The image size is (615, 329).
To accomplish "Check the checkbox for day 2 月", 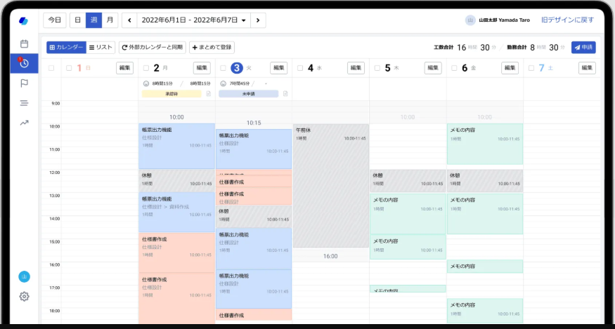I will [145, 68].
